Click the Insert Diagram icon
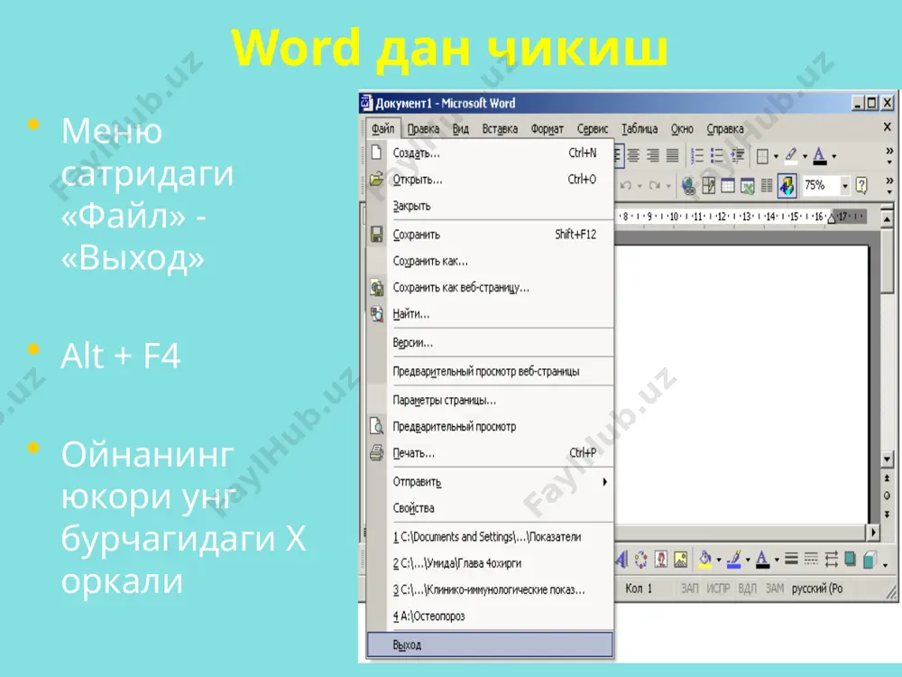902x677 pixels. coord(640,559)
